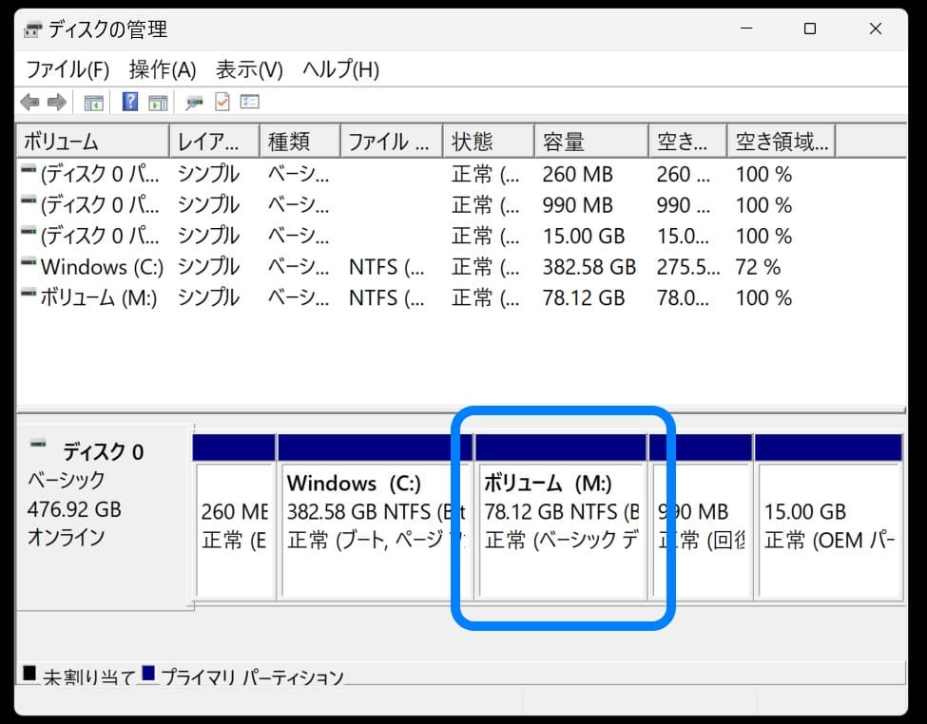Sort by the 容量 column header
The image size is (927, 724).
pos(592,142)
